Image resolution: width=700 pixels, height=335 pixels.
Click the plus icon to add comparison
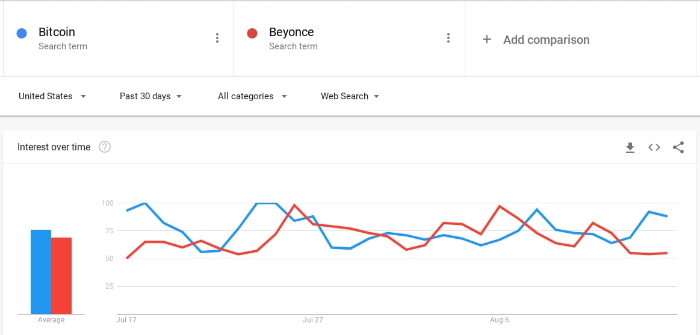tap(487, 40)
